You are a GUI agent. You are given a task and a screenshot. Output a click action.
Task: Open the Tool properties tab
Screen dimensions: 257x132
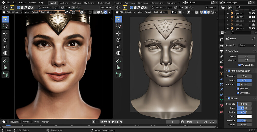222,39
